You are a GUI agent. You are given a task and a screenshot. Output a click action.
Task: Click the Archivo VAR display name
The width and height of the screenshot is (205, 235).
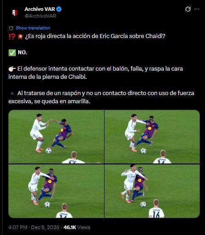point(40,9)
